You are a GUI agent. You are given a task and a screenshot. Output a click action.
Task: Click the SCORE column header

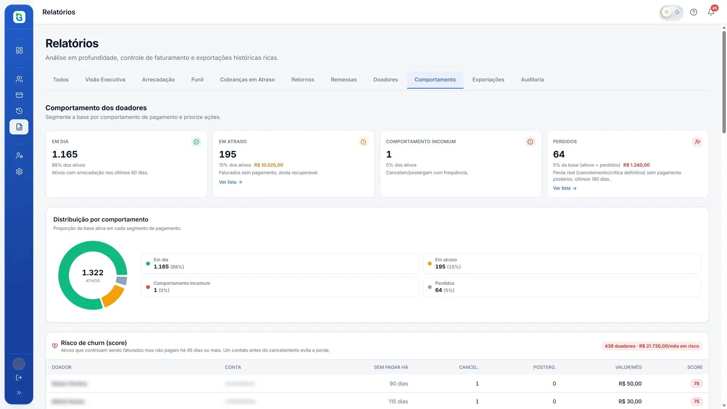point(695,367)
